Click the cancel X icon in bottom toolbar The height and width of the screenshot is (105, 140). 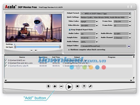[x=77, y=86]
